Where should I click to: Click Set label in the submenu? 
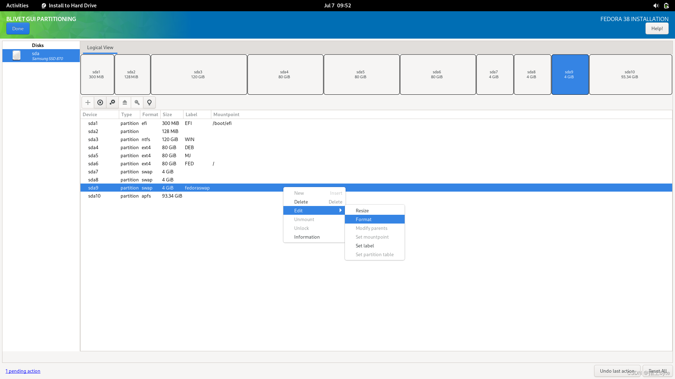[365, 246]
